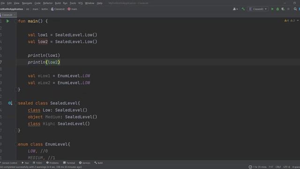Viewport: 300px width, 169px height.
Task: Click the fold end marker of main
Action: (16, 90)
